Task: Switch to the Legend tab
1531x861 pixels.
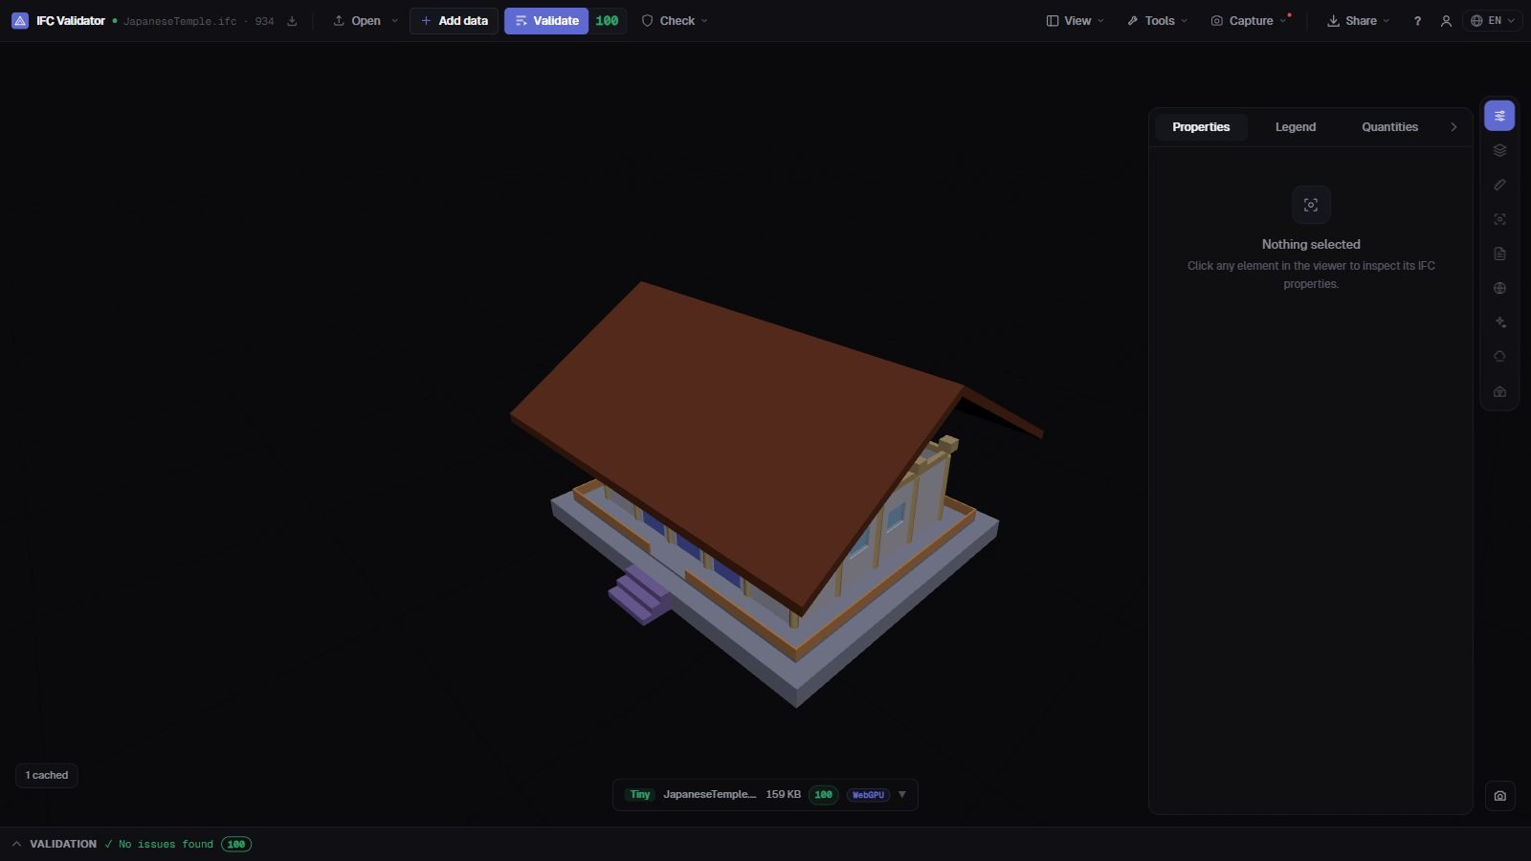Action: pos(1296,127)
